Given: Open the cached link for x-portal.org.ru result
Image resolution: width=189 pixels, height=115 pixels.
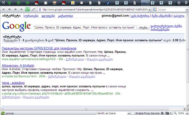Looking at the screenshot, I should point(11,97).
